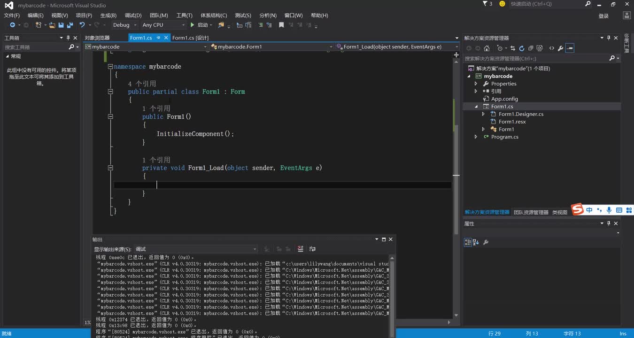Close the Form1.cs tab
Screen dimensions: 634x338
pyautogui.click(x=166, y=38)
